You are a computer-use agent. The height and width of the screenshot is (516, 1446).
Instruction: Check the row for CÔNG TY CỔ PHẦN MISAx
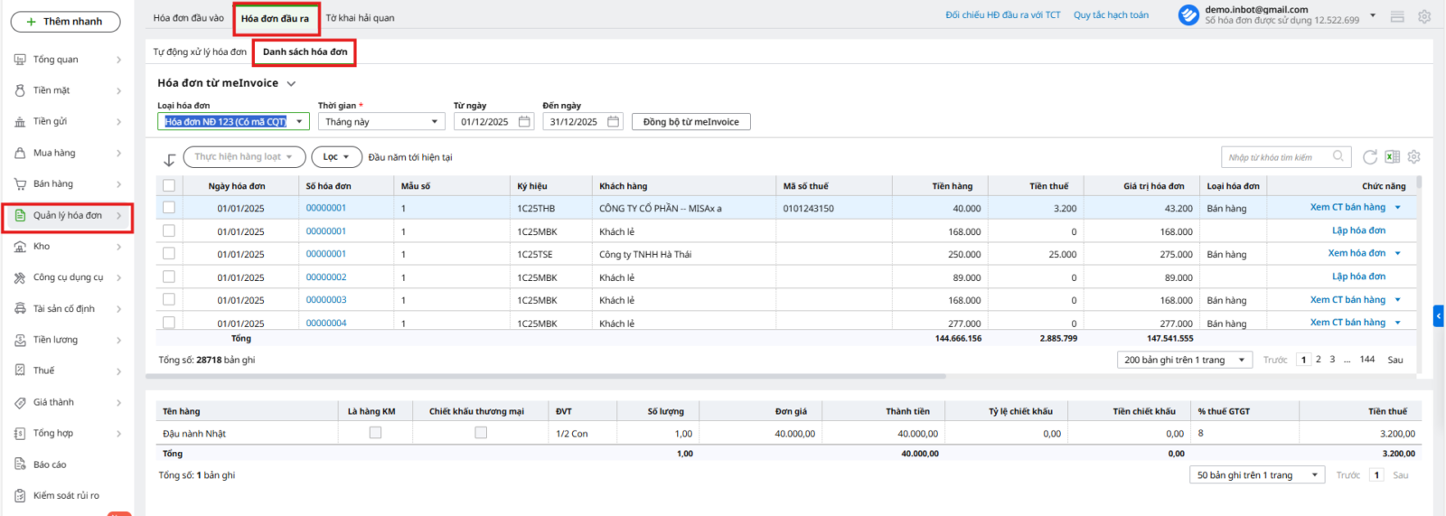click(169, 208)
